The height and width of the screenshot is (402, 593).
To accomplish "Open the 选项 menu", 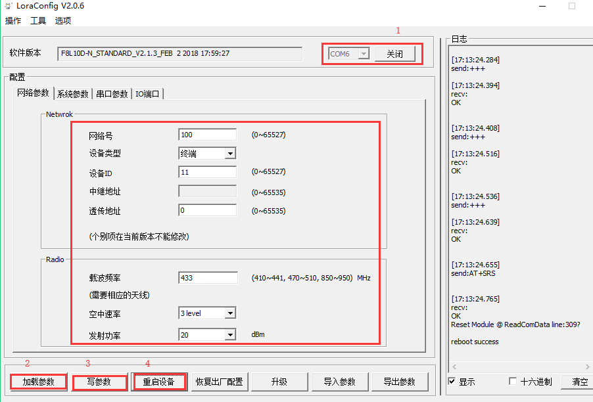I will point(63,21).
